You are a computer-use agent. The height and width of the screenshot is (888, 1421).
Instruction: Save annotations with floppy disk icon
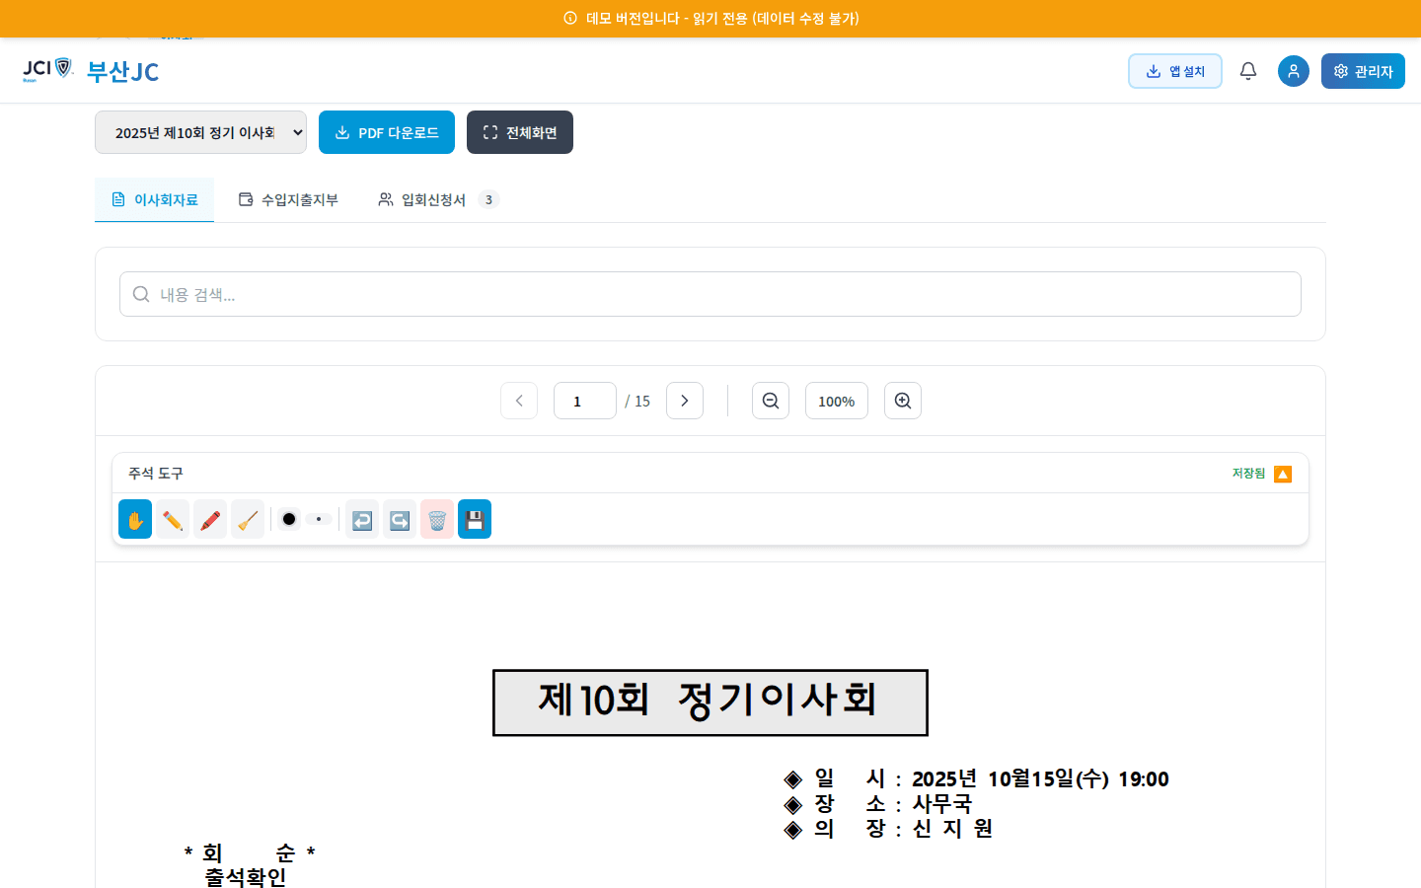474,519
